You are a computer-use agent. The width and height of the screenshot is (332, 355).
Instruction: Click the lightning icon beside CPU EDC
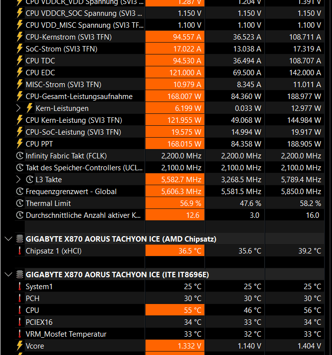tap(20, 72)
